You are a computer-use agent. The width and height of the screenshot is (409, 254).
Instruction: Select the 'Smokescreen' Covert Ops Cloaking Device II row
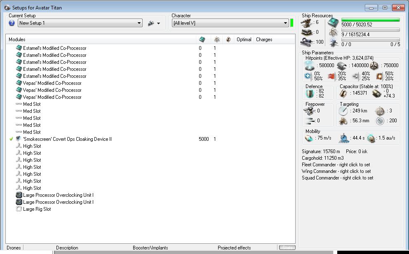(150, 139)
